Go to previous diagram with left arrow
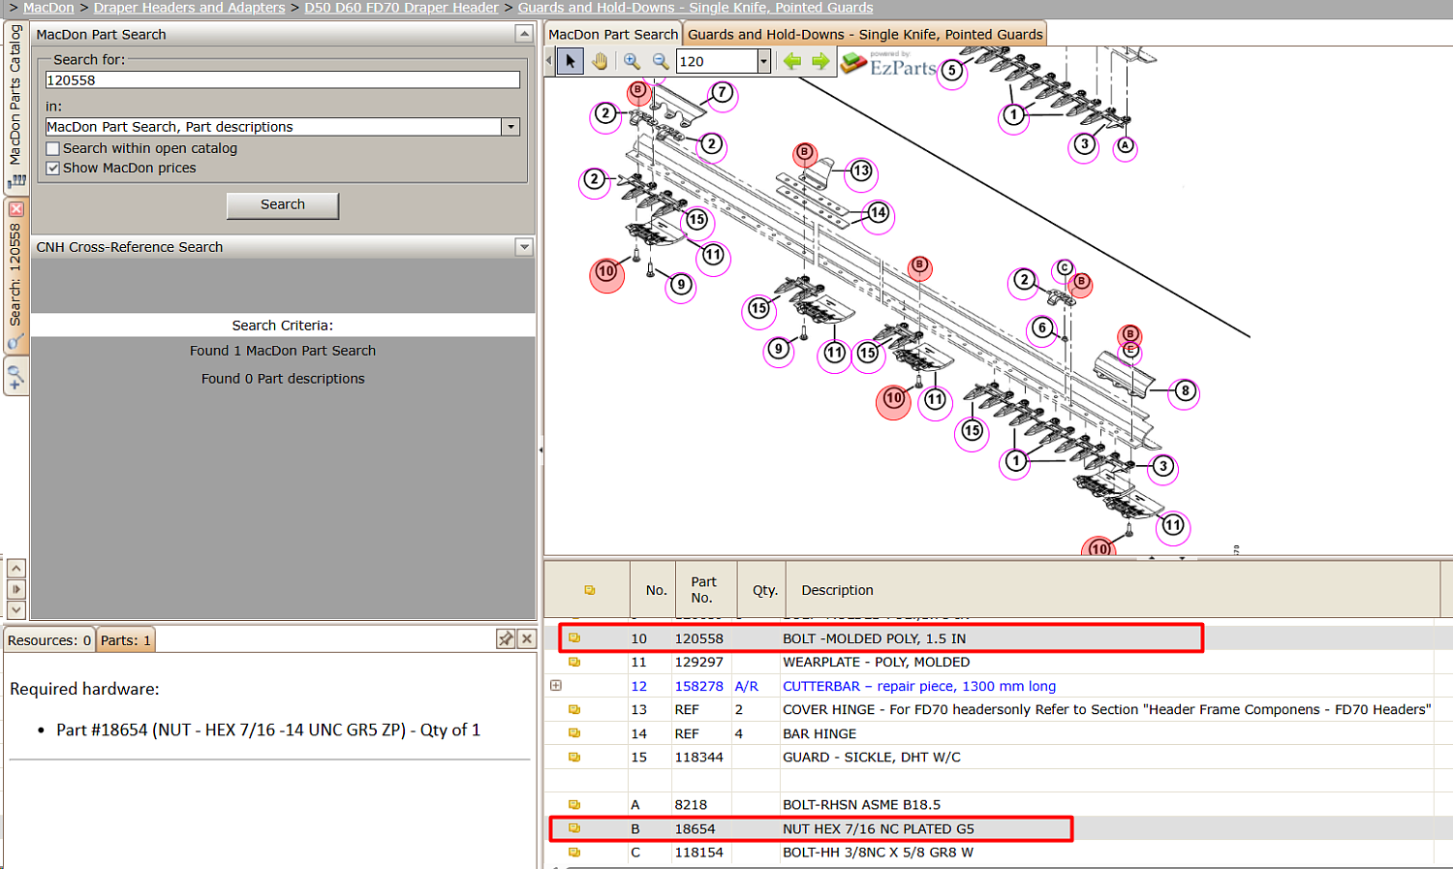The width and height of the screenshot is (1453, 869). 792,61
